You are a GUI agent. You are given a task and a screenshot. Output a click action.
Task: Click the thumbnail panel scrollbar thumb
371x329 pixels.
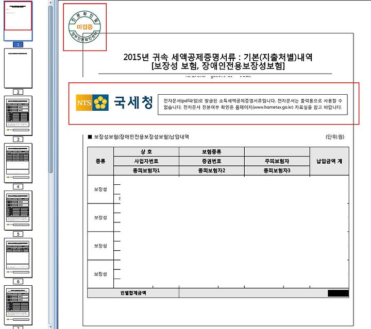click(x=50, y=90)
